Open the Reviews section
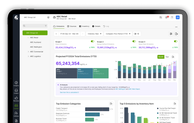This screenshot has width=194, height=123. (x=16, y=99)
